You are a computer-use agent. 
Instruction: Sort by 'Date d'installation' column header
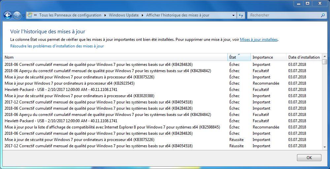[304, 57]
